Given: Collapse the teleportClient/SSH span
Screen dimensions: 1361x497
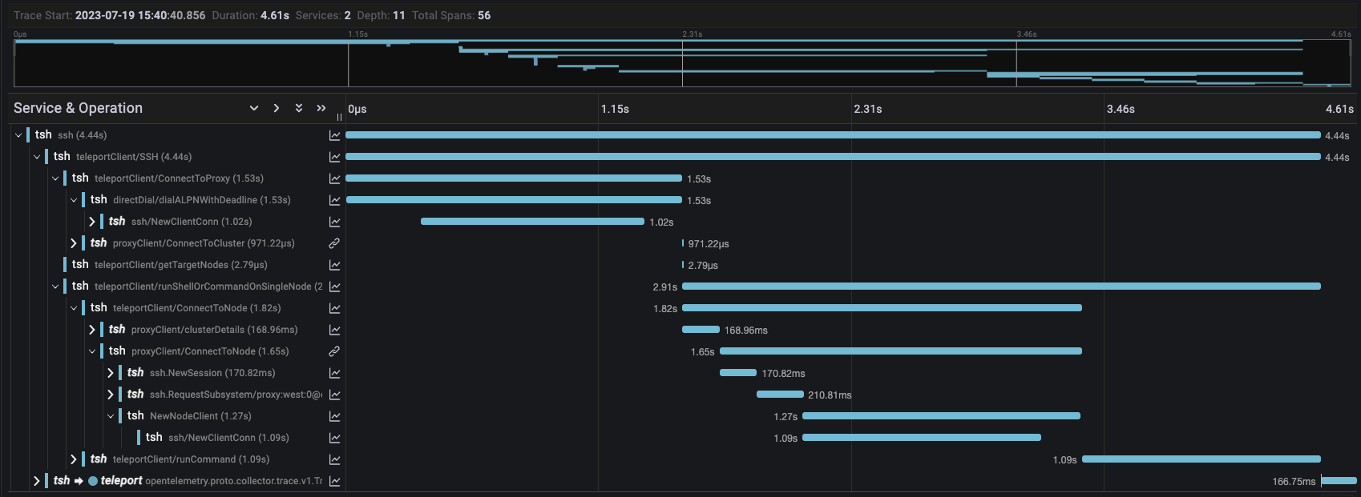Looking at the screenshot, I should pos(37,157).
